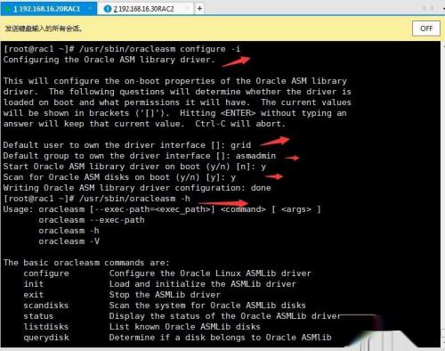Close the 192.168.16.30RAC2 tab
Screen dimensions: 445x351
187,9
